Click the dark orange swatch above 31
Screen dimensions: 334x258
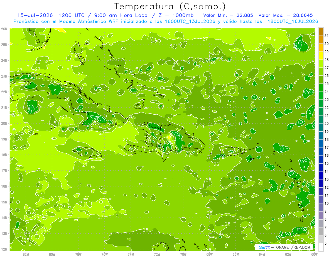click(321, 32)
